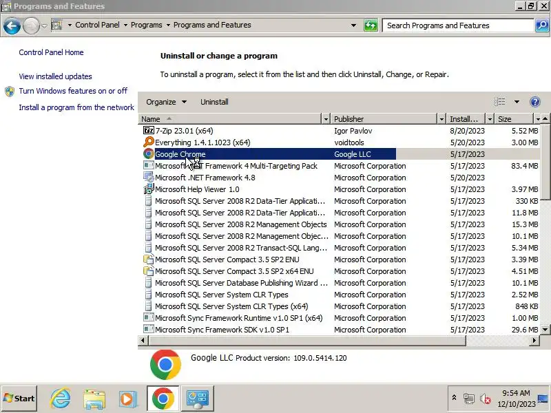Open the Publisher column filter dropdown

tap(441, 119)
